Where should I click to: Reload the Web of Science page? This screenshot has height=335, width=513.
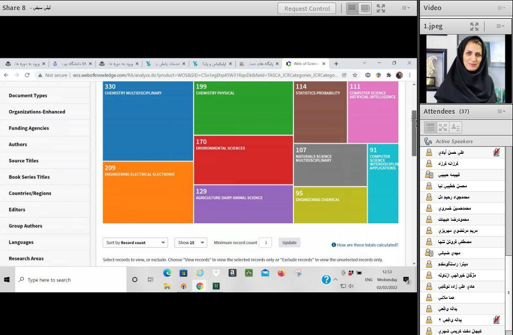[27, 75]
